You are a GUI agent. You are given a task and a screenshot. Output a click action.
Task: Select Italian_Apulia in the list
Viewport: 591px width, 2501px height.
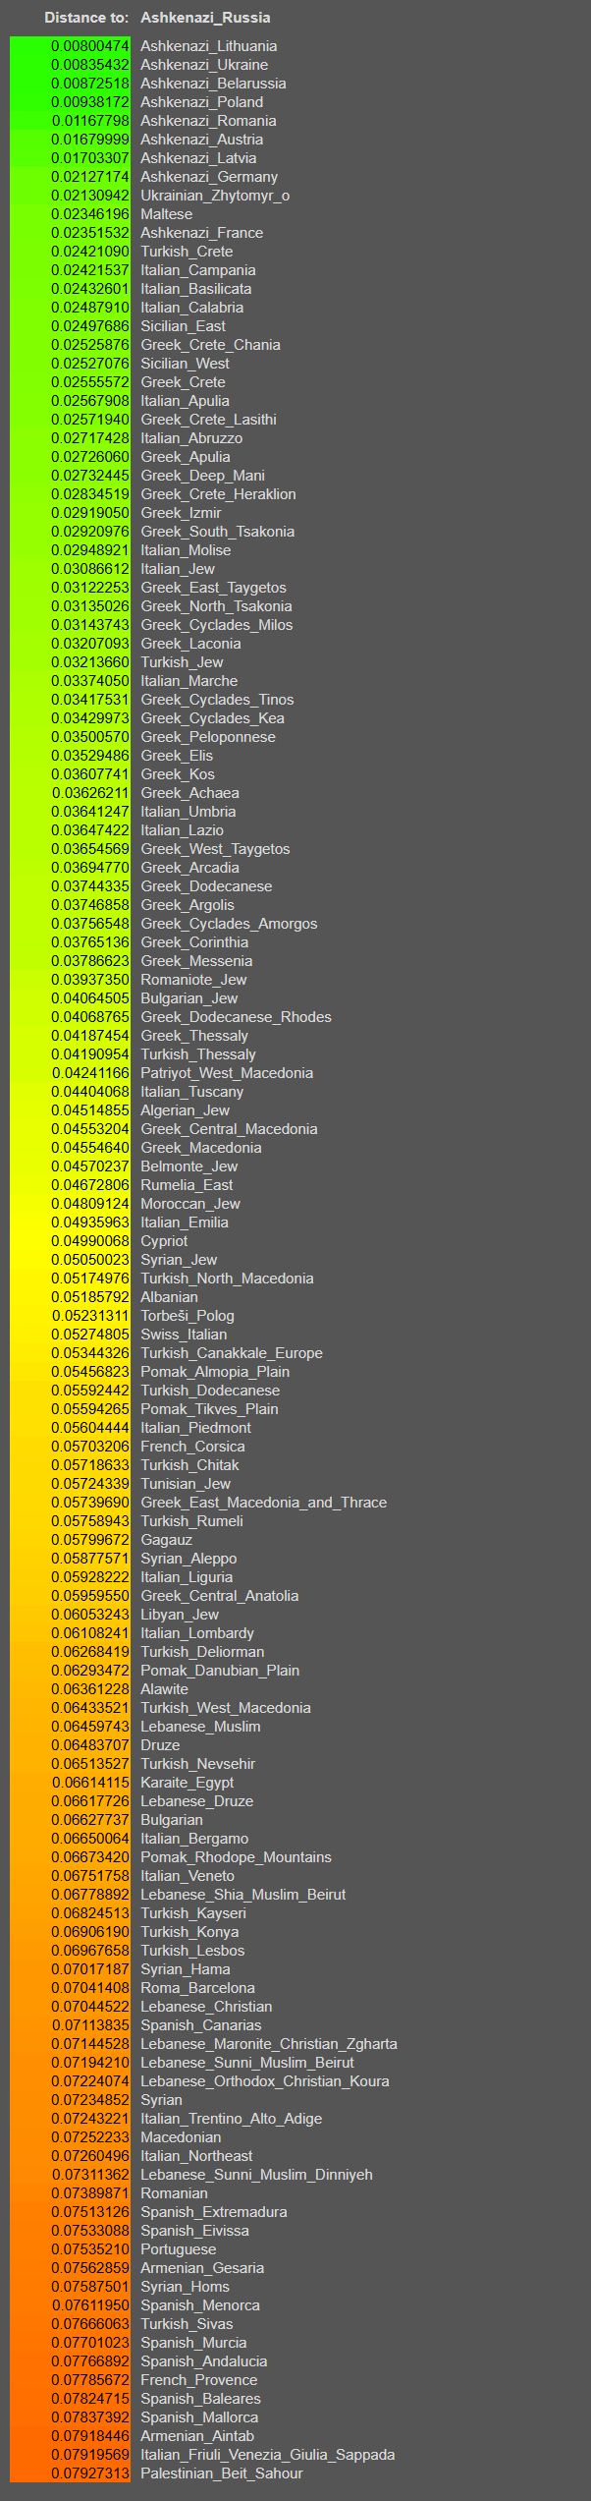click(185, 401)
